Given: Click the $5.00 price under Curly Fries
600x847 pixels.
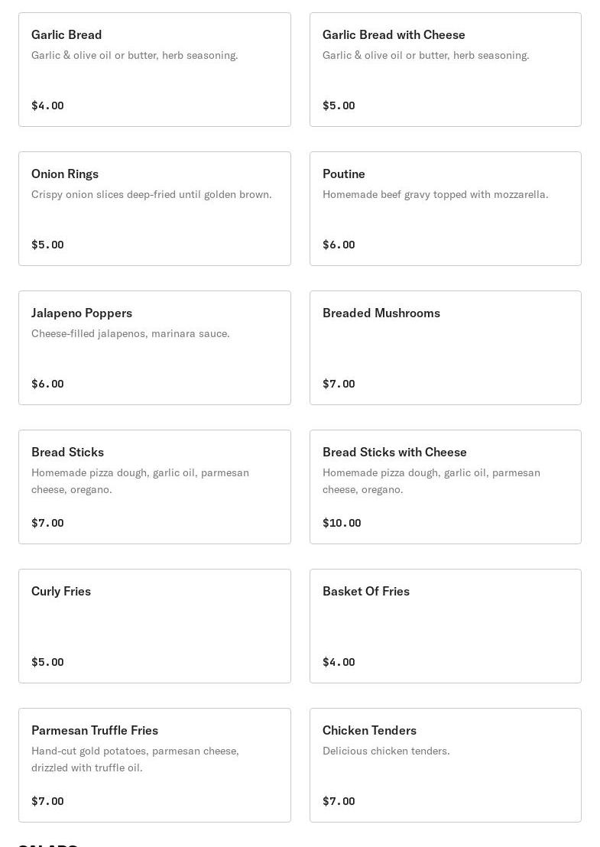Looking at the screenshot, I should pos(47,662).
